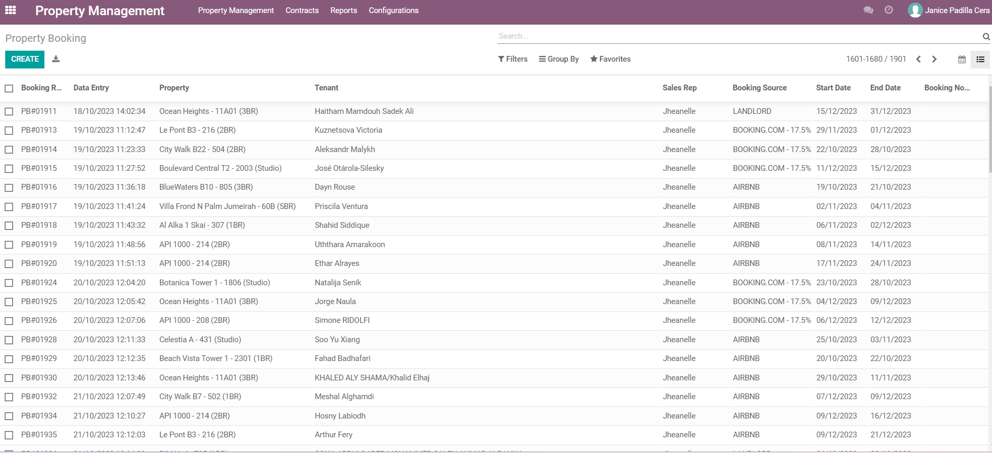Click the Janice Padilla Cera avatar
Viewport: 992px width, 453px height.
pos(915,10)
